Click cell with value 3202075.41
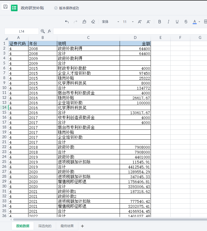 [135, 206]
